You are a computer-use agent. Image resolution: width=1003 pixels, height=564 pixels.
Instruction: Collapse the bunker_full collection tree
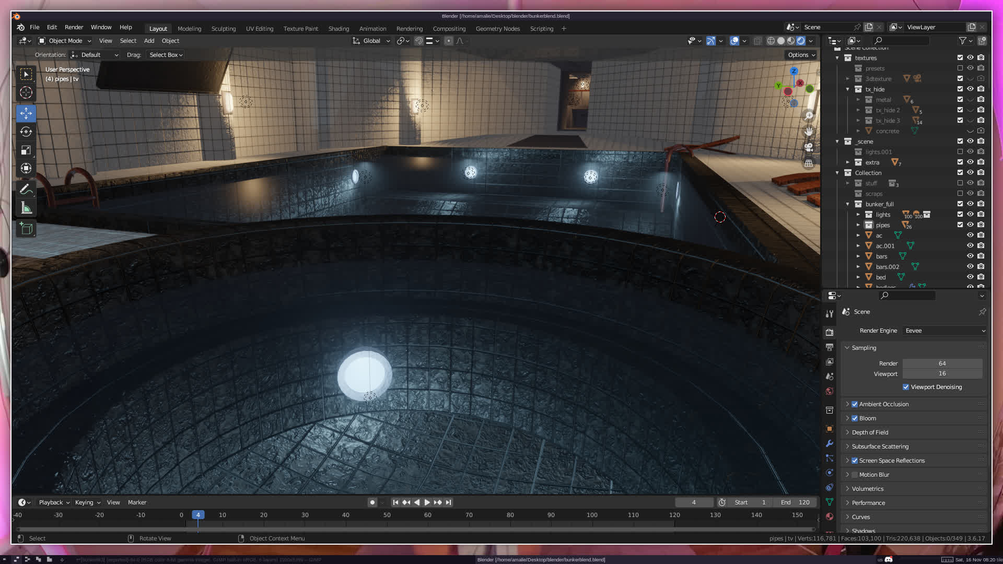tap(847, 204)
